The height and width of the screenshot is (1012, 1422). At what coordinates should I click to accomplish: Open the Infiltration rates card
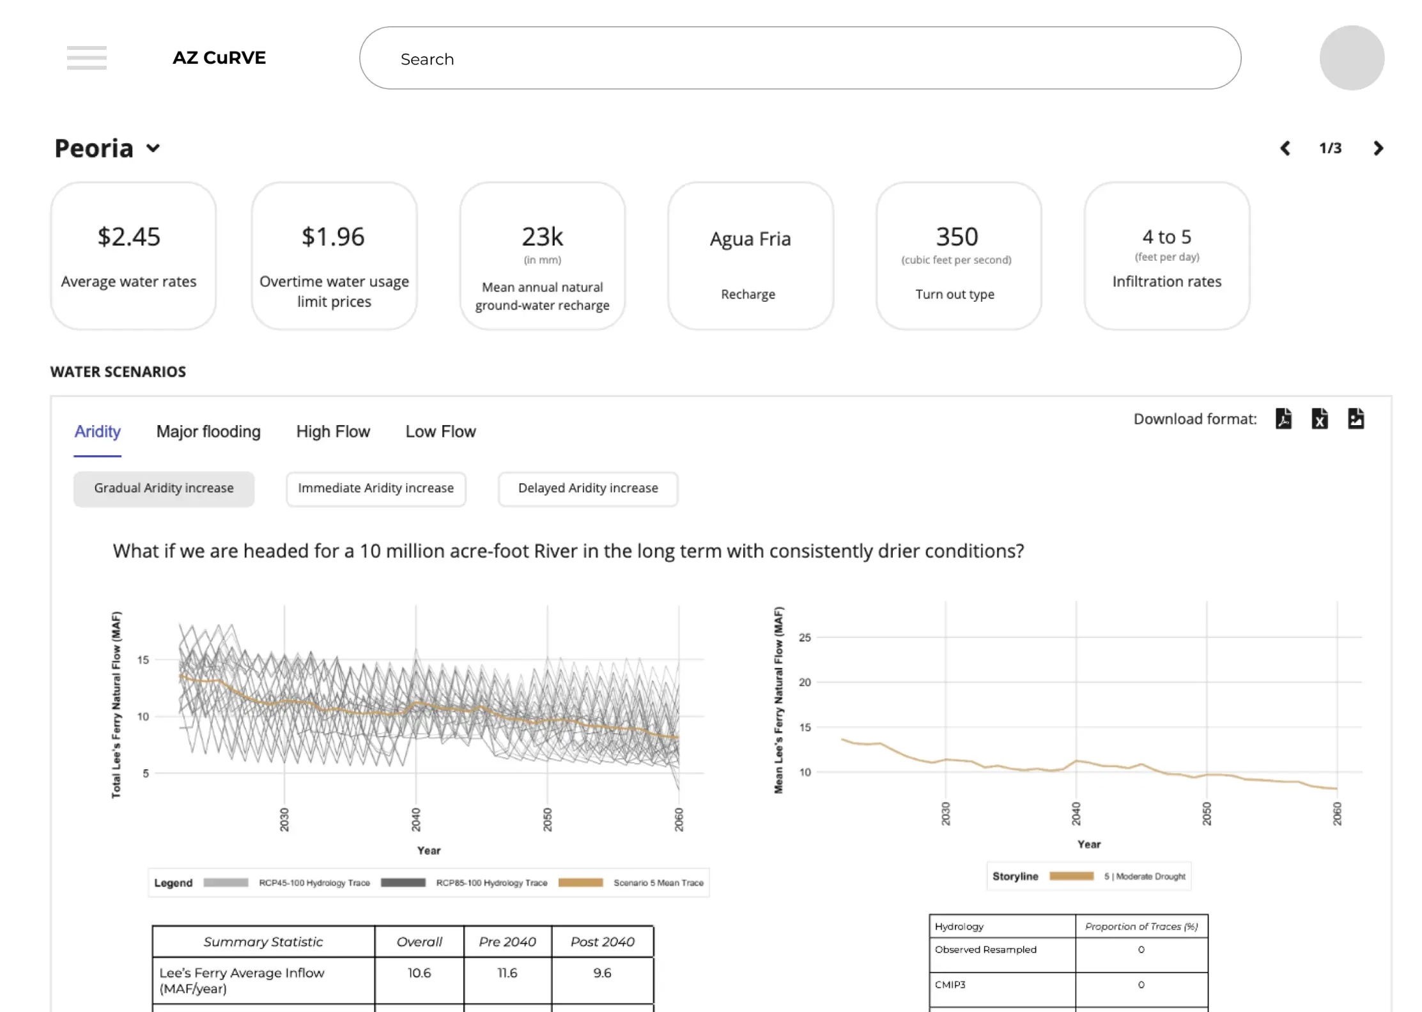[1167, 256]
